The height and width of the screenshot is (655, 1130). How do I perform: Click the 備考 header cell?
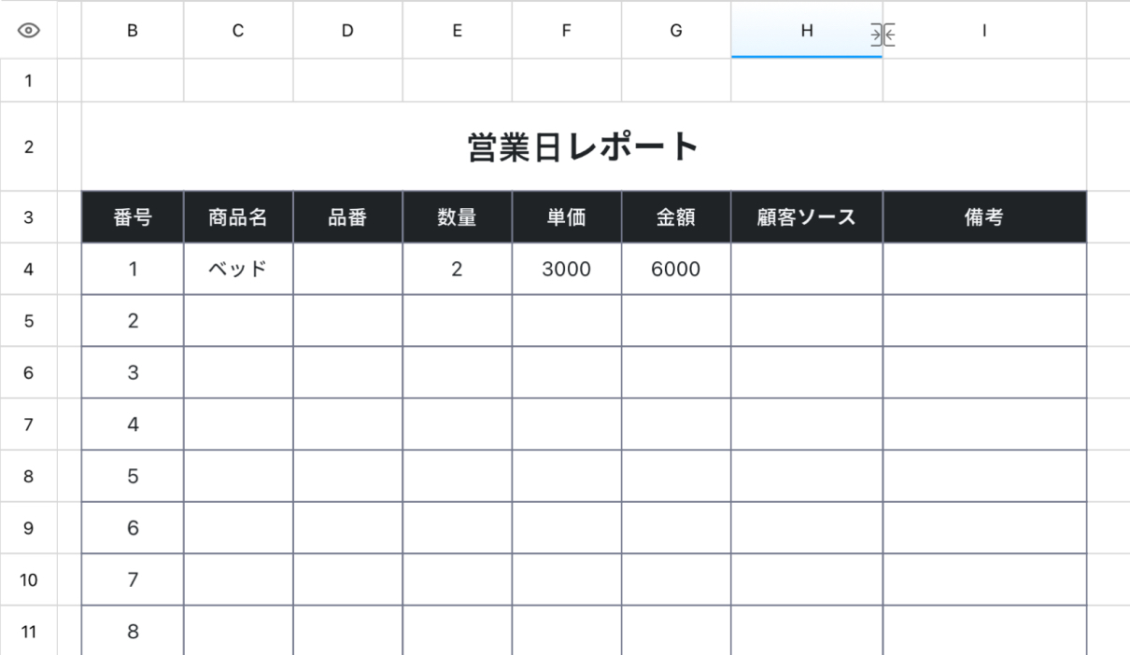(x=984, y=217)
